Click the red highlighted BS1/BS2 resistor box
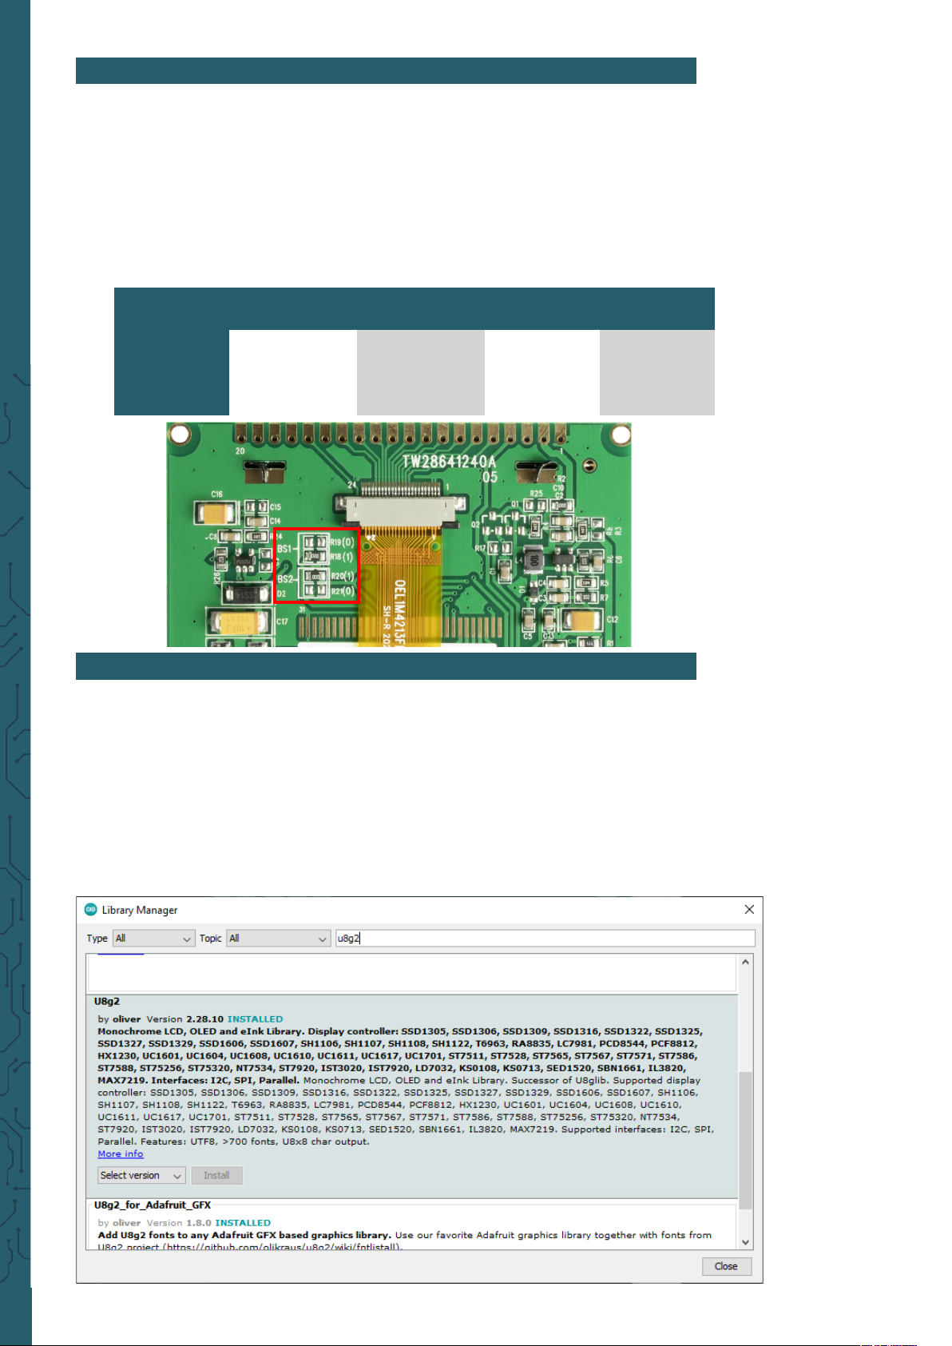The width and height of the screenshot is (952, 1346). (316, 566)
